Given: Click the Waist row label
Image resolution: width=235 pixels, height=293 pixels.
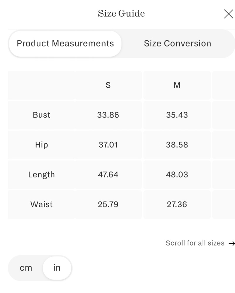Looking at the screenshot, I should coord(41,205).
